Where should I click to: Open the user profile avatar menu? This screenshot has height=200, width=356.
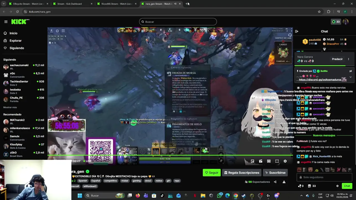(346, 22)
